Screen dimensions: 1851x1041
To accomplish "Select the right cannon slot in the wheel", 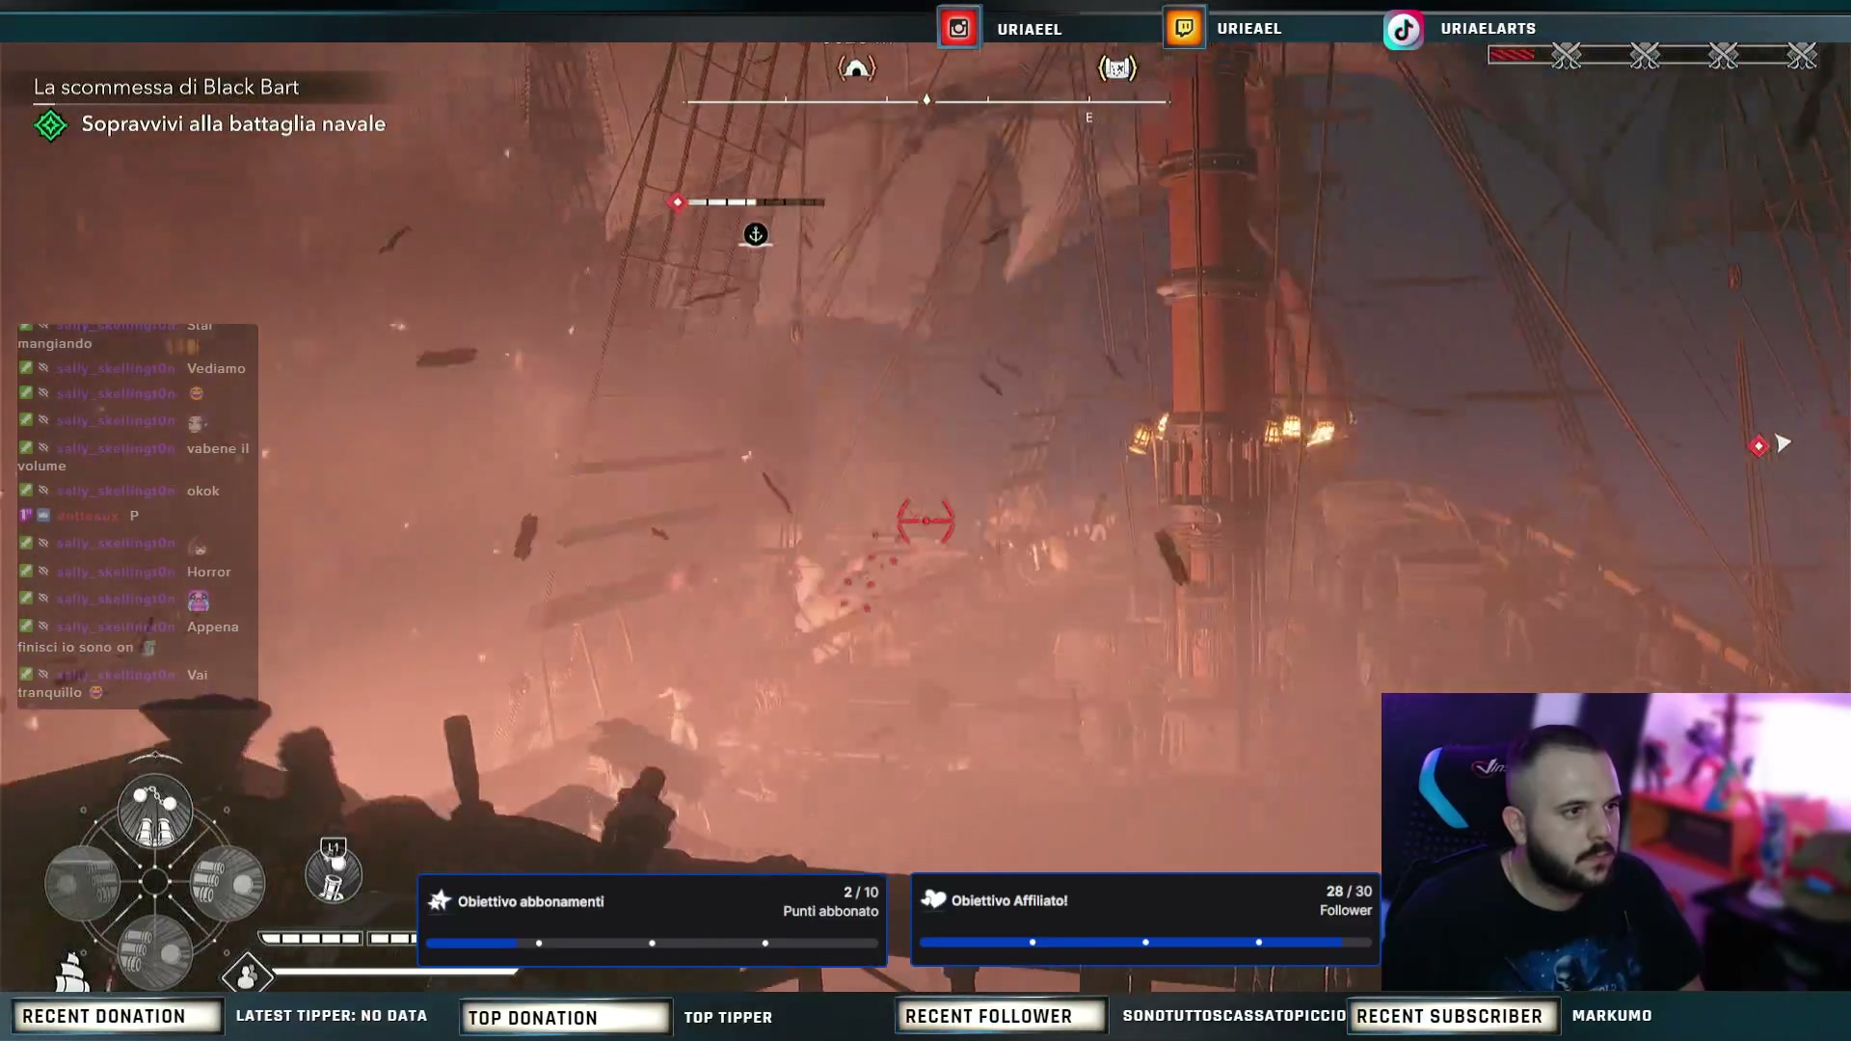I will point(228,882).
